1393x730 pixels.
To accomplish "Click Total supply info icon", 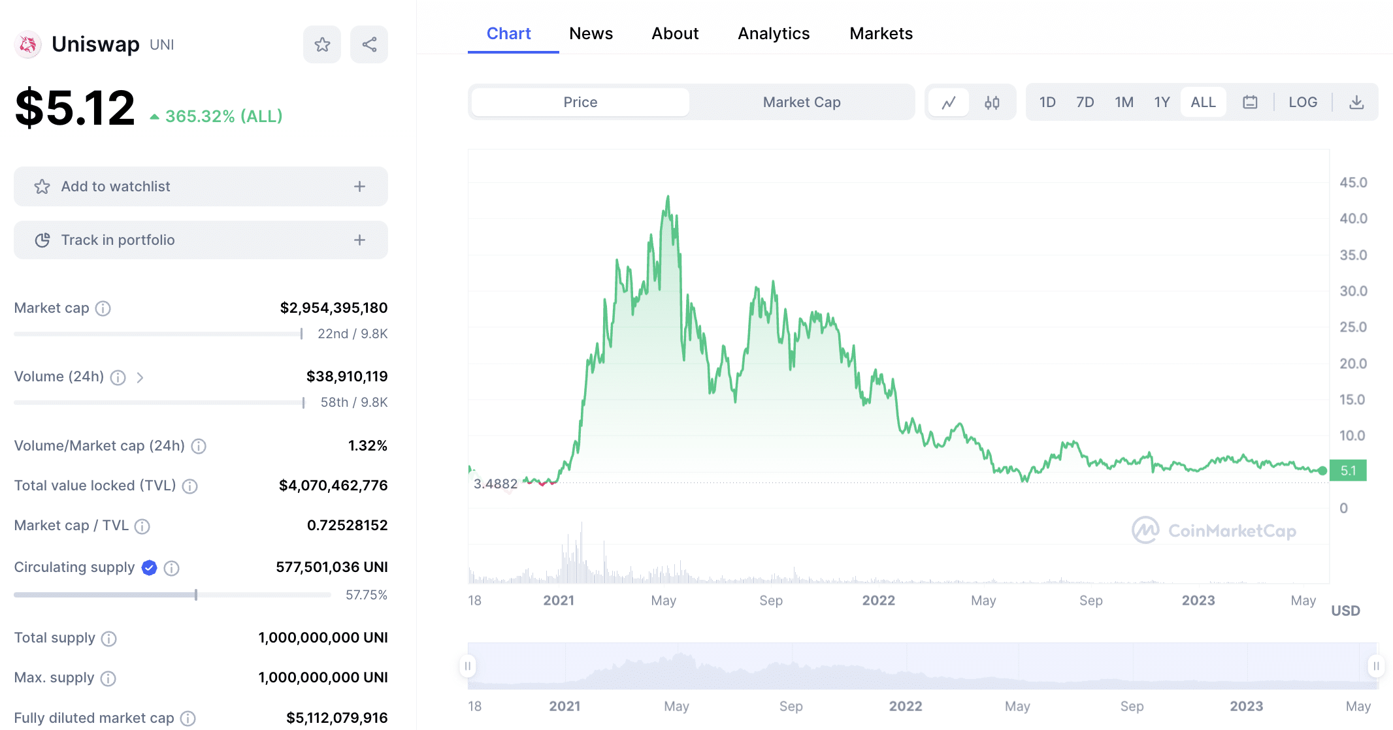I will 109,639.
